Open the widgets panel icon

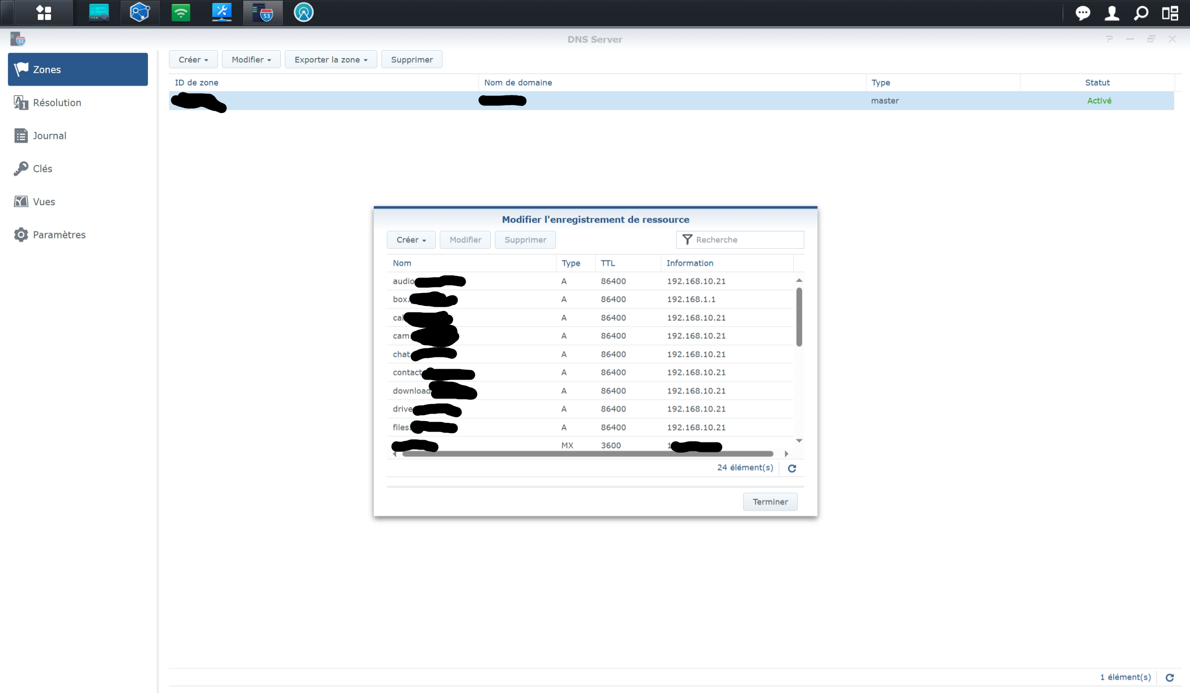coord(1170,13)
